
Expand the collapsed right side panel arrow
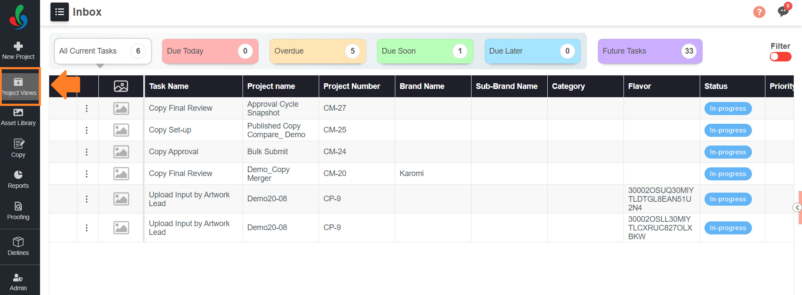[797, 207]
